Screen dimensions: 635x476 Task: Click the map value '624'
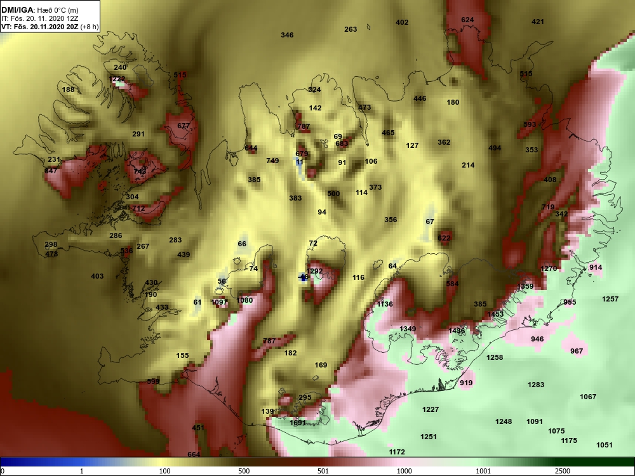(467, 20)
